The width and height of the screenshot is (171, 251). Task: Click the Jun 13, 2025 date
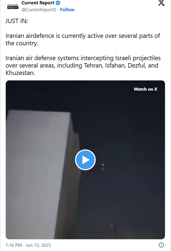click(38, 245)
